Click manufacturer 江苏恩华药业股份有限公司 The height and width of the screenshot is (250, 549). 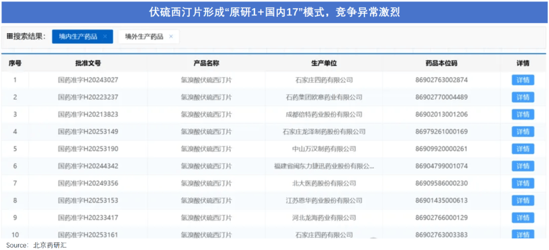[x=324, y=200]
